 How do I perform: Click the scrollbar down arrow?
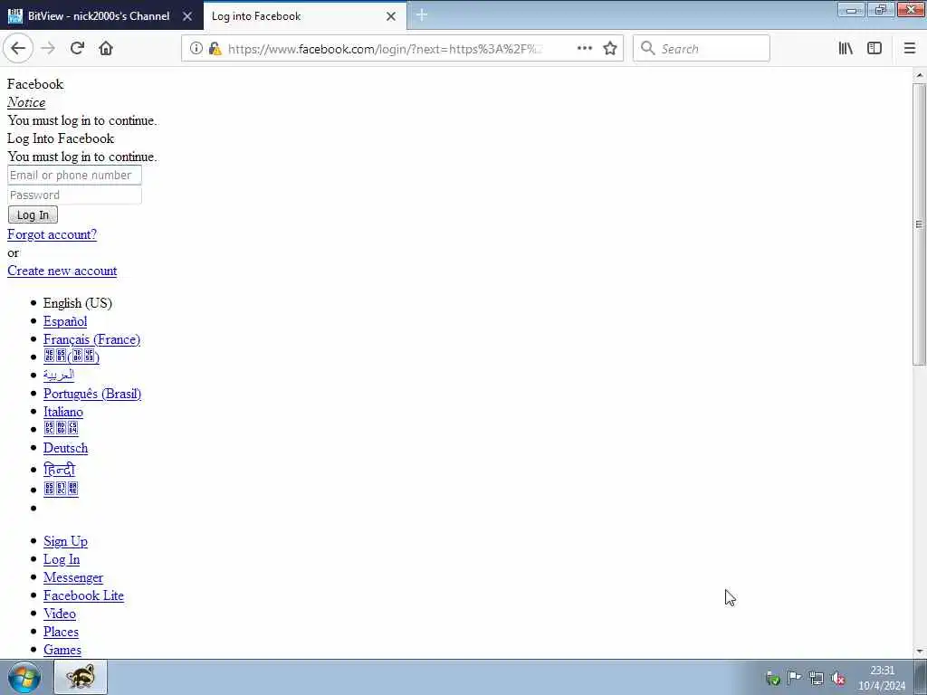point(919,652)
